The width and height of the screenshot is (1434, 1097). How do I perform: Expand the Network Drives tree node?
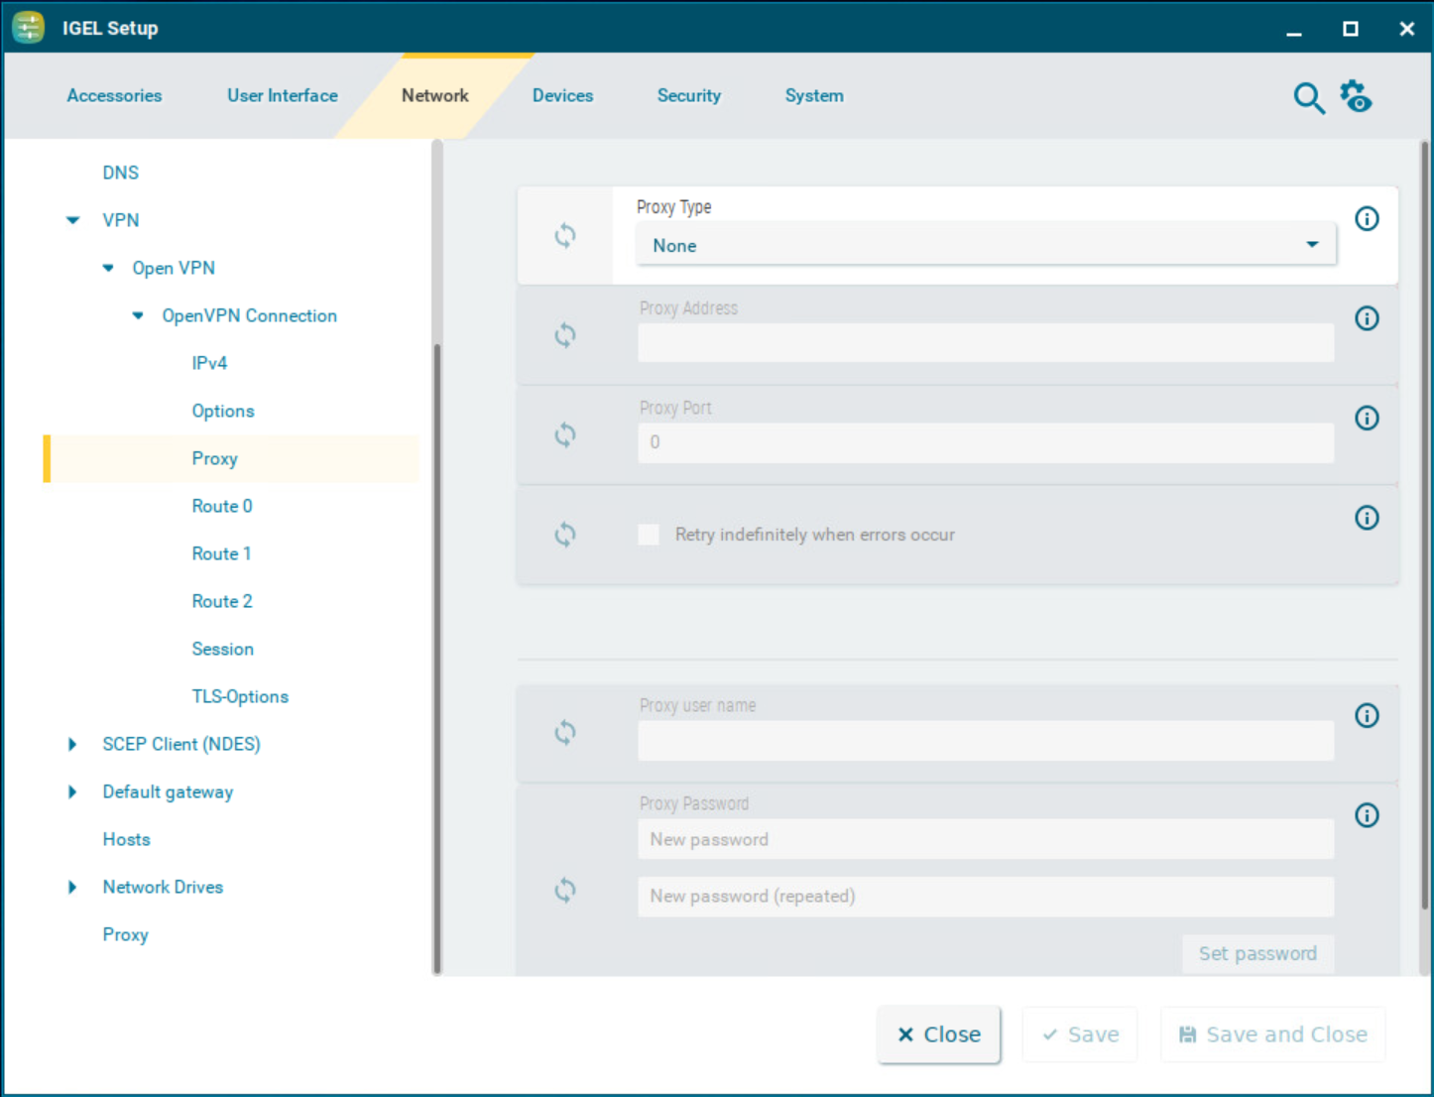tap(72, 887)
